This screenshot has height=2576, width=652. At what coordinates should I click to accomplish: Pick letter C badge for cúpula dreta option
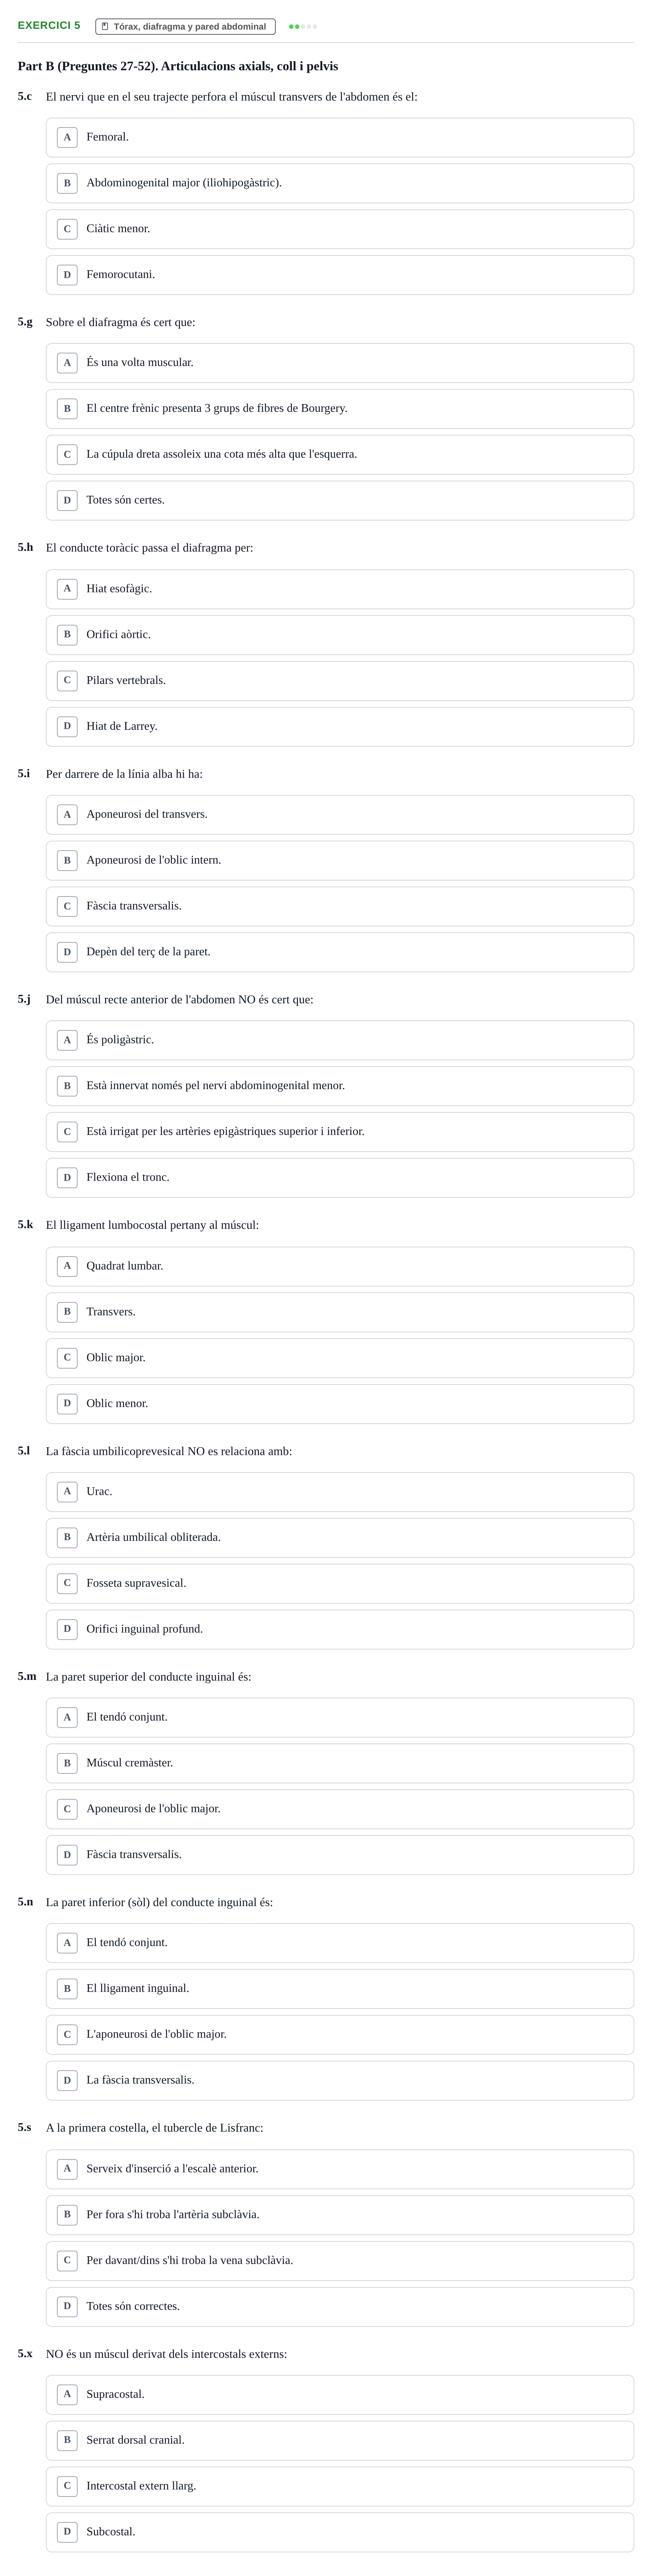click(x=67, y=454)
